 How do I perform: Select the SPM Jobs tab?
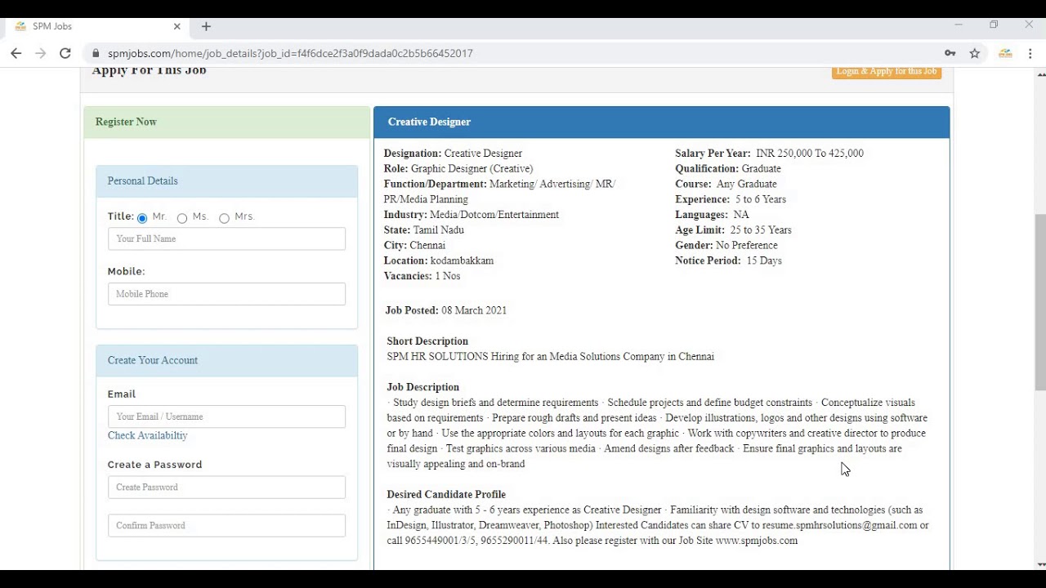pos(96,26)
